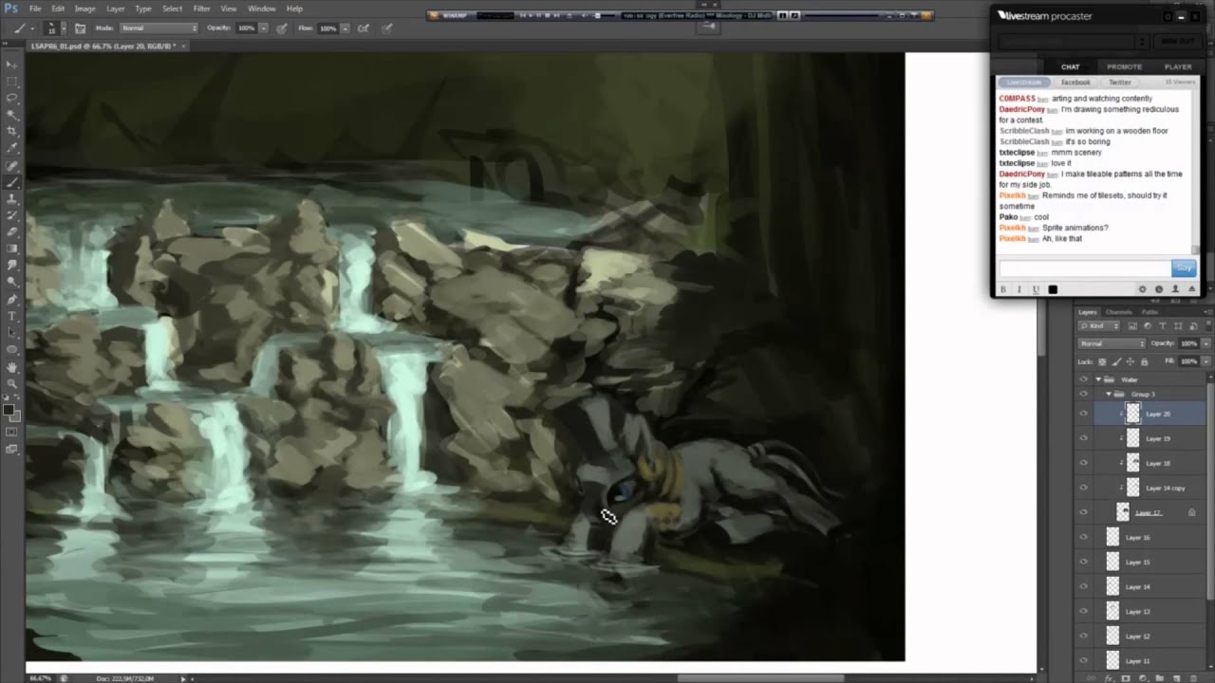The width and height of the screenshot is (1215, 683).
Task: Click the chat message input field
Action: coord(1084,268)
